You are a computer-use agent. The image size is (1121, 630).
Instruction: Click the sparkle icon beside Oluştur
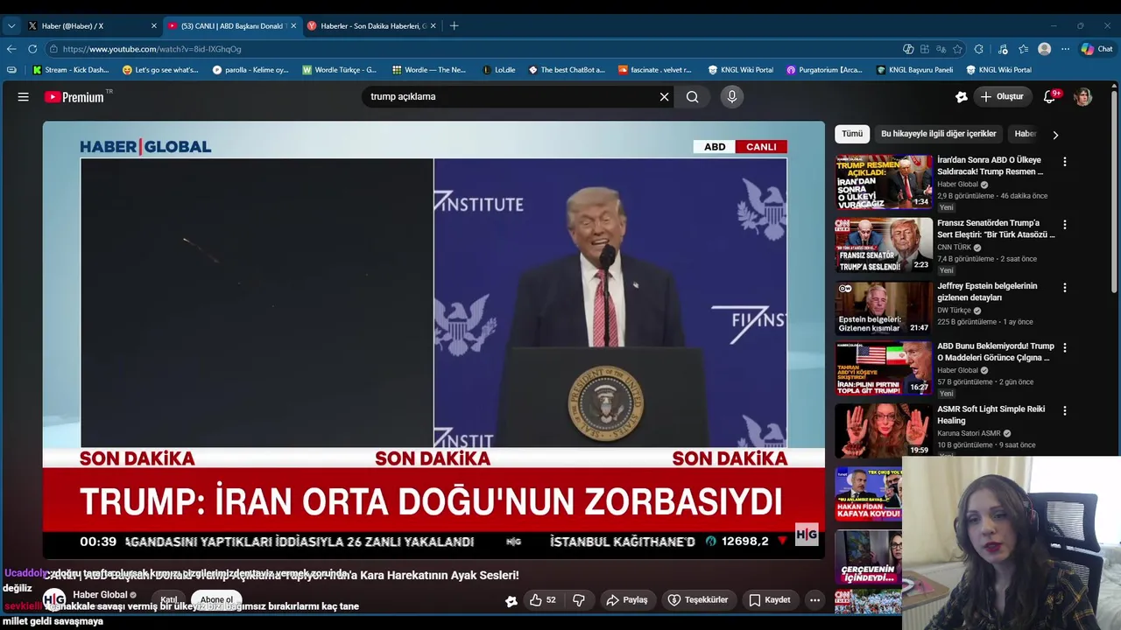point(961,97)
